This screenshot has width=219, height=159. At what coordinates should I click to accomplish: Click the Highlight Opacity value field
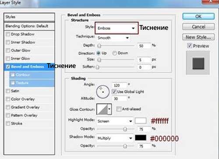144,129
